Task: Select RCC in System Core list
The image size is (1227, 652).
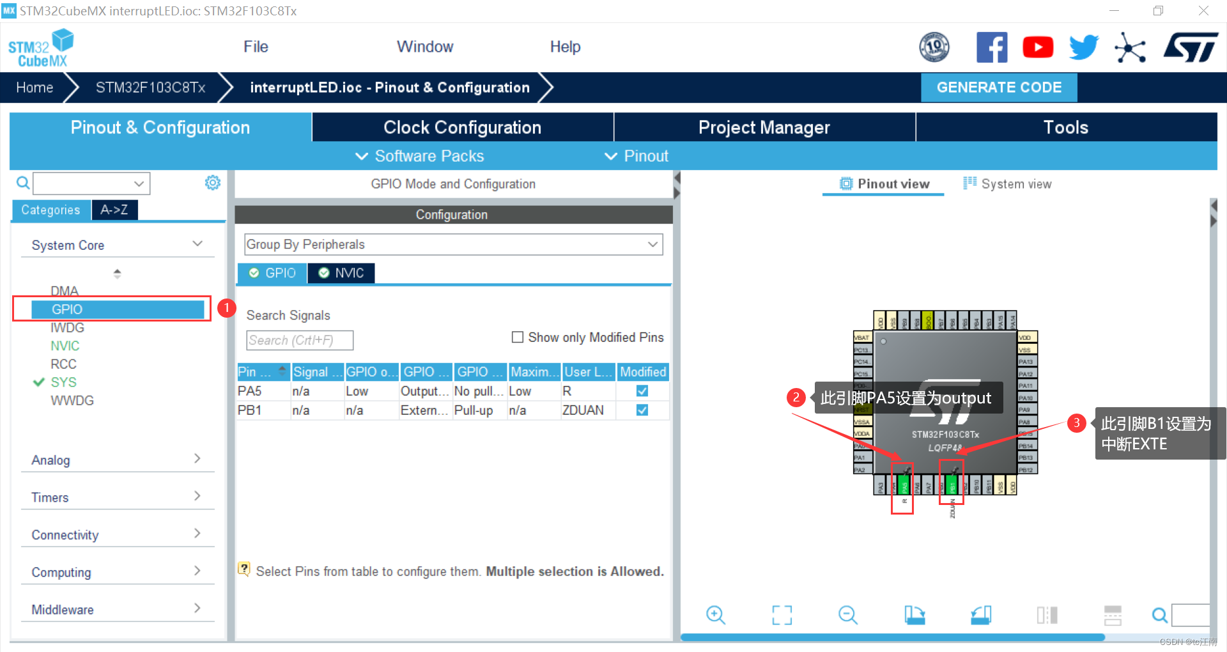Action: [x=64, y=364]
